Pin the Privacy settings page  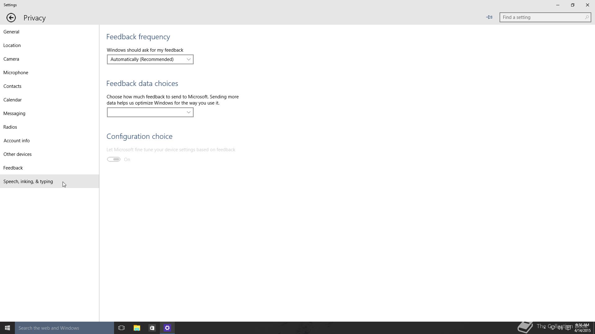[489, 17]
